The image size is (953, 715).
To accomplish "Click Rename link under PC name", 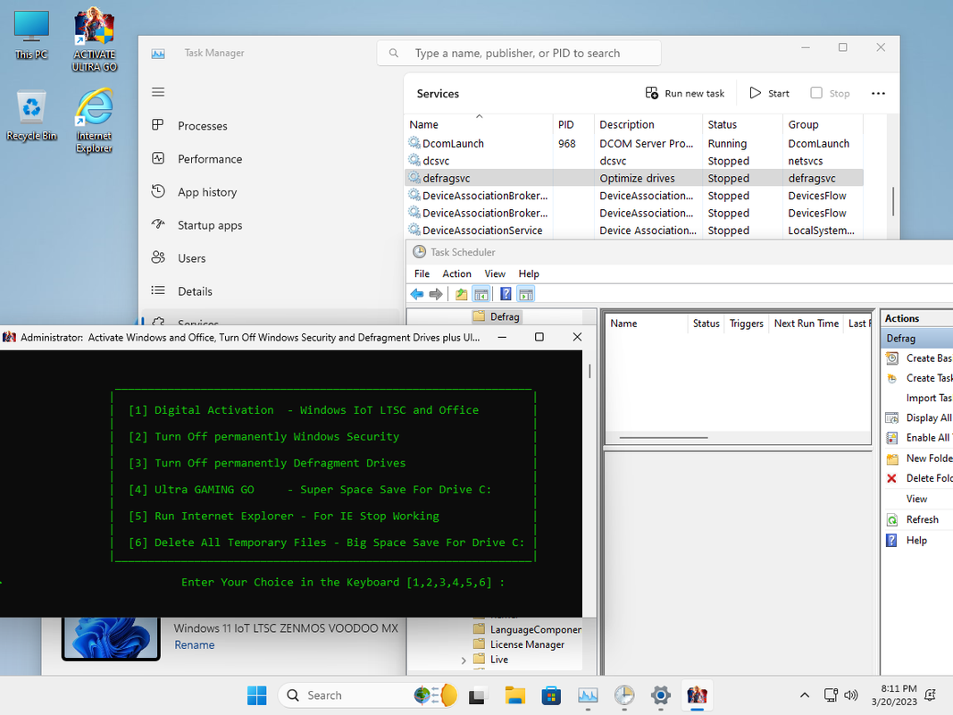I will pos(195,644).
